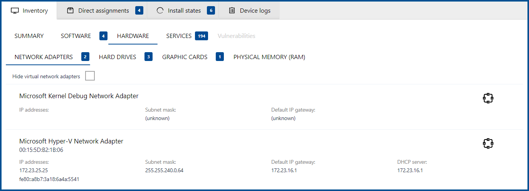
Task: Click the Device logs list icon
Action: 232,11
